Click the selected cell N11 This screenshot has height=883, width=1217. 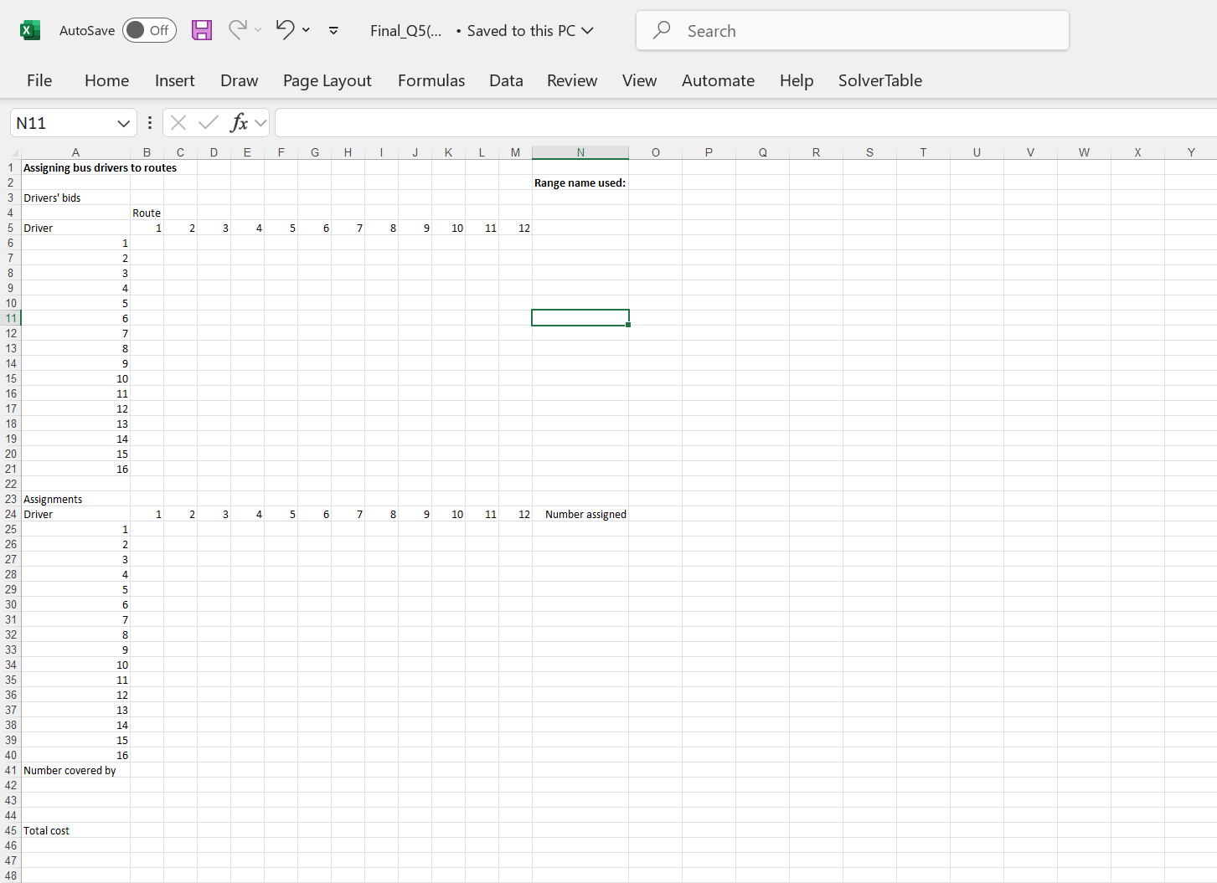coord(580,318)
